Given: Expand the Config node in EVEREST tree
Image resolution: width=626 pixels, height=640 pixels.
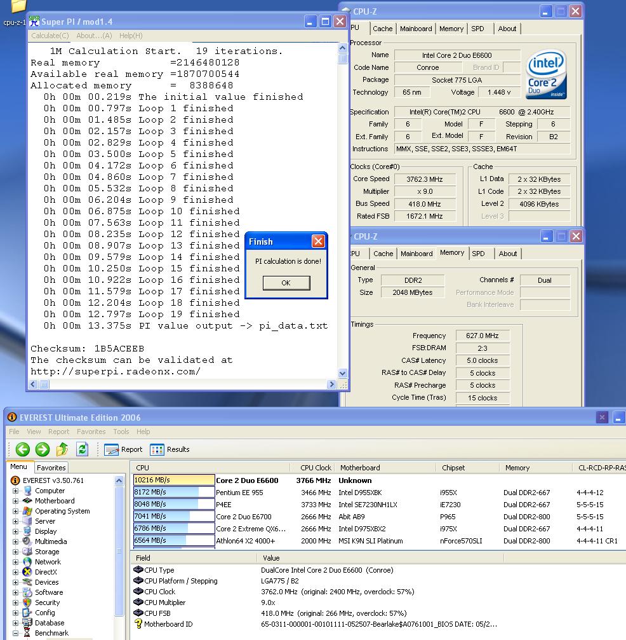Looking at the screenshot, I should click(x=15, y=613).
